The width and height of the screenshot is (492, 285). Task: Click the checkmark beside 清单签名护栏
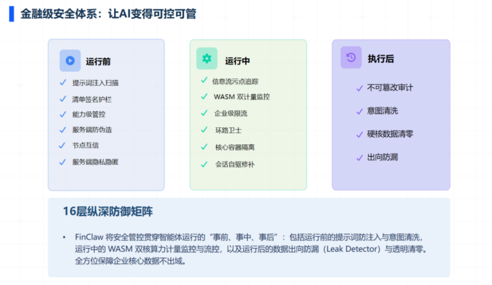[x=62, y=99]
